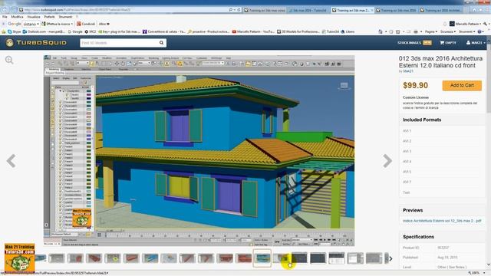
Task: Click the Included Formats heading
Action: click(422, 120)
